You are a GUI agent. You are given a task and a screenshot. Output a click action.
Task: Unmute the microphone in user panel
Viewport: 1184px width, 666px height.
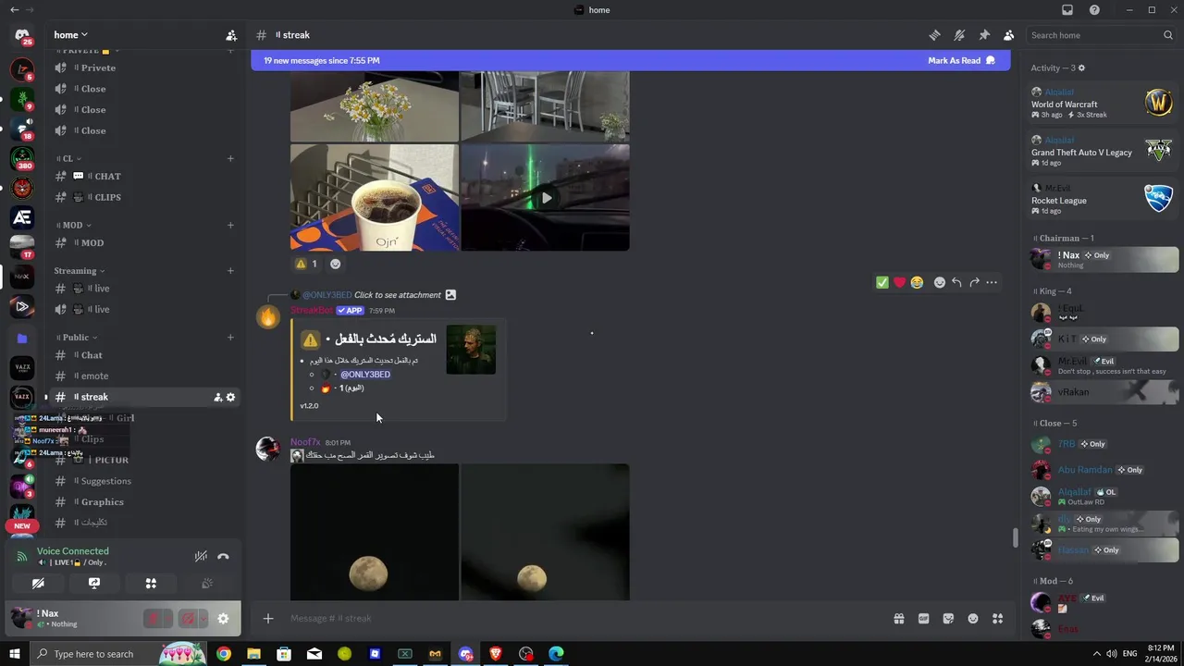154,619
